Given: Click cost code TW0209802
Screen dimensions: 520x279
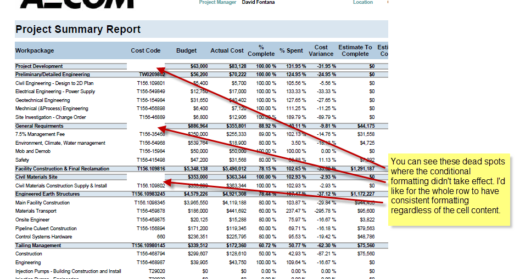Looking at the screenshot, I should [x=152, y=75].
